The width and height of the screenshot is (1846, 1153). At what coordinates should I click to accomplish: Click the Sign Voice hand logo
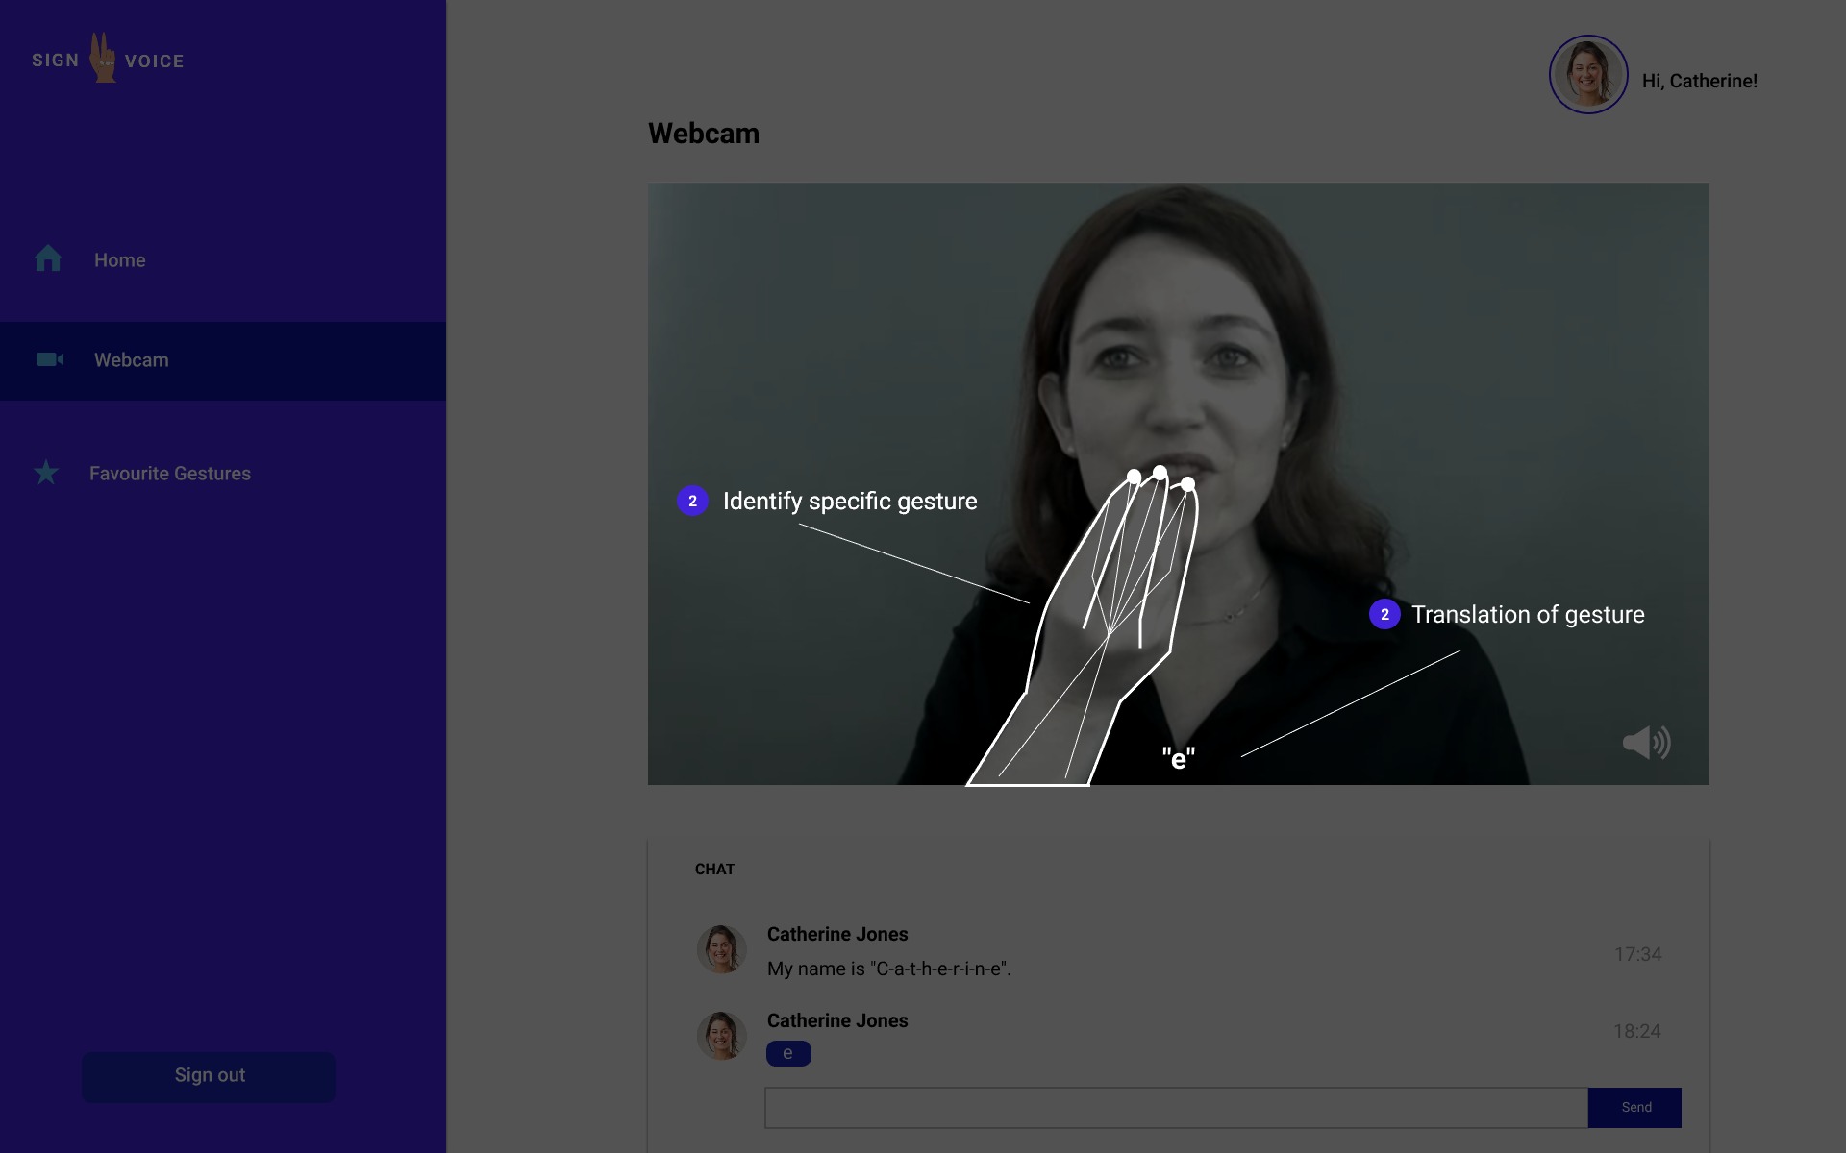(x=104, y=59)
